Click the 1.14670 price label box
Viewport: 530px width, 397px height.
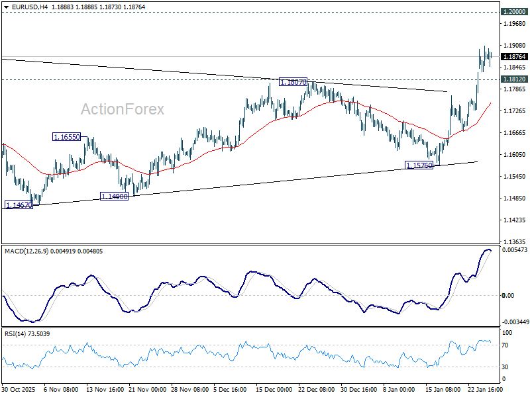(19, 204)
